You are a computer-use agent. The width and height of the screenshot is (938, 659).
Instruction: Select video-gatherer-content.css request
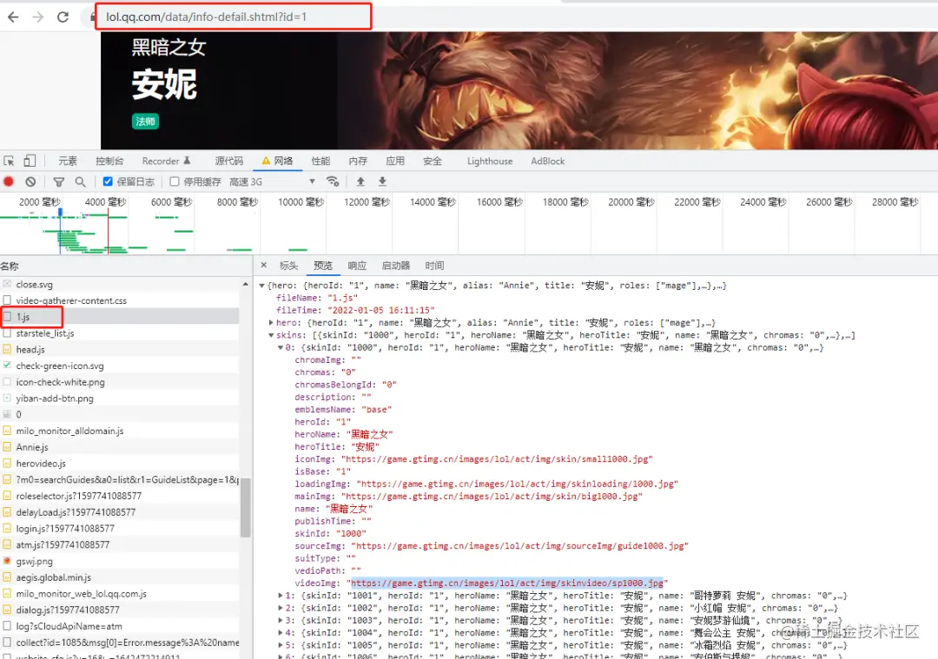click(x=120, y=300)
